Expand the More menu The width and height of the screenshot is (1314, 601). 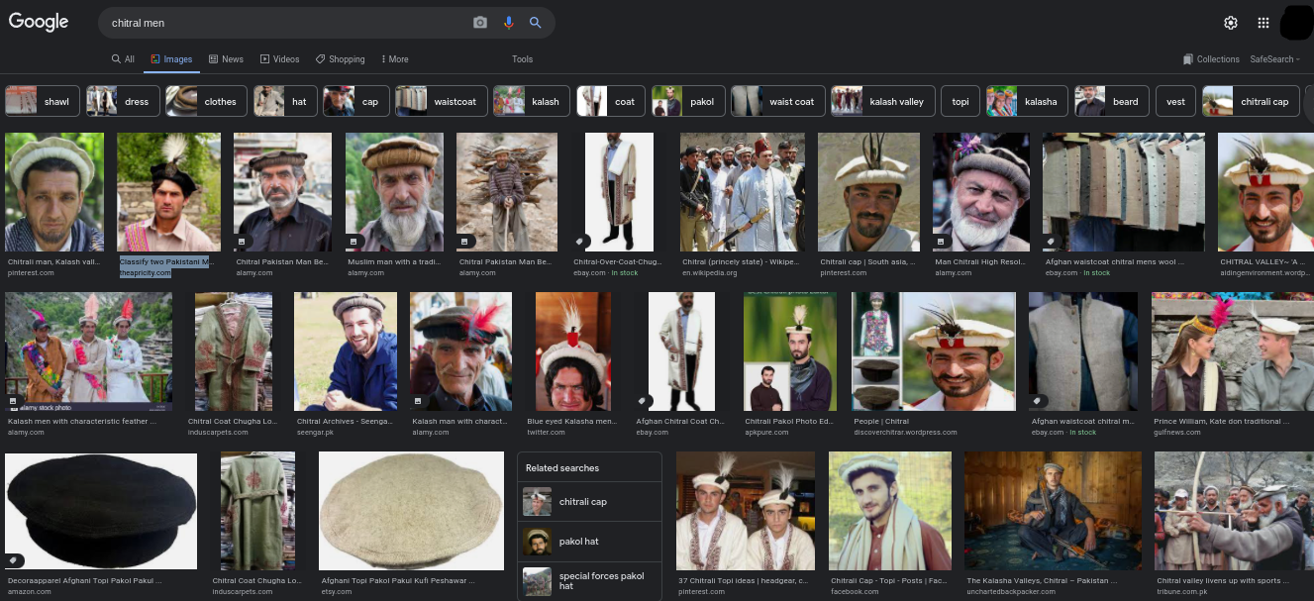coord(394,59)
